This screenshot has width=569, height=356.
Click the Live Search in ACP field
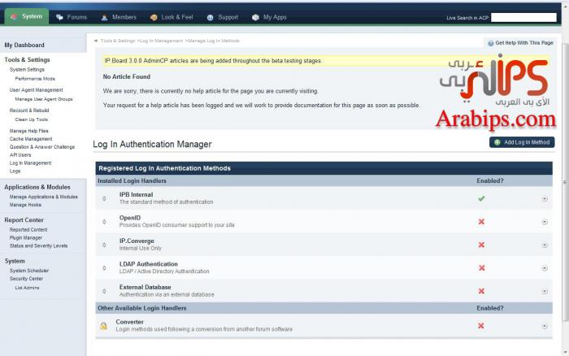tap(523, 17)
